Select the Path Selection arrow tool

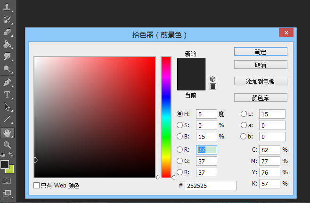pyautogui.click(x=7, y=107)
